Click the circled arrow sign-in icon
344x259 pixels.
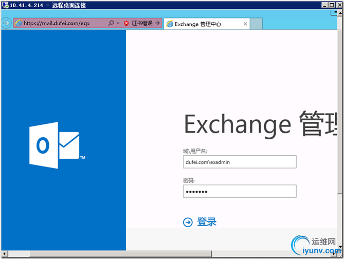pyautogui.click(x=188, y=222)
